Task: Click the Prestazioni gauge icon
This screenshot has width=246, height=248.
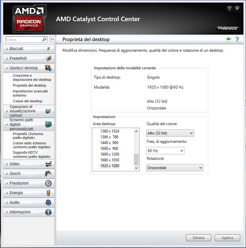Action: pos(48,183)
